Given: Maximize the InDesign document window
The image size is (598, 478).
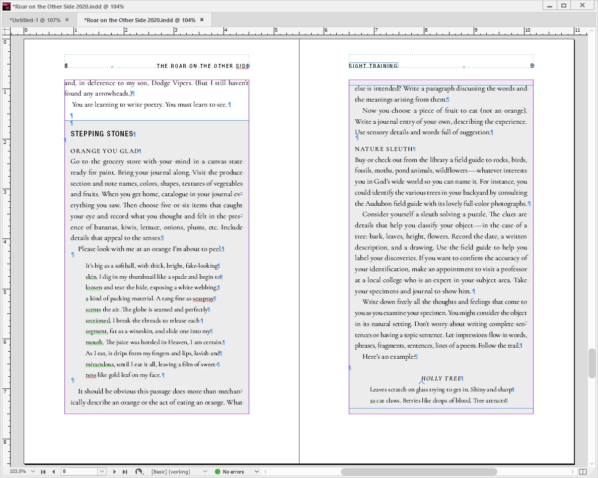Looking at the screenshot, I should [x=564, y=6].
